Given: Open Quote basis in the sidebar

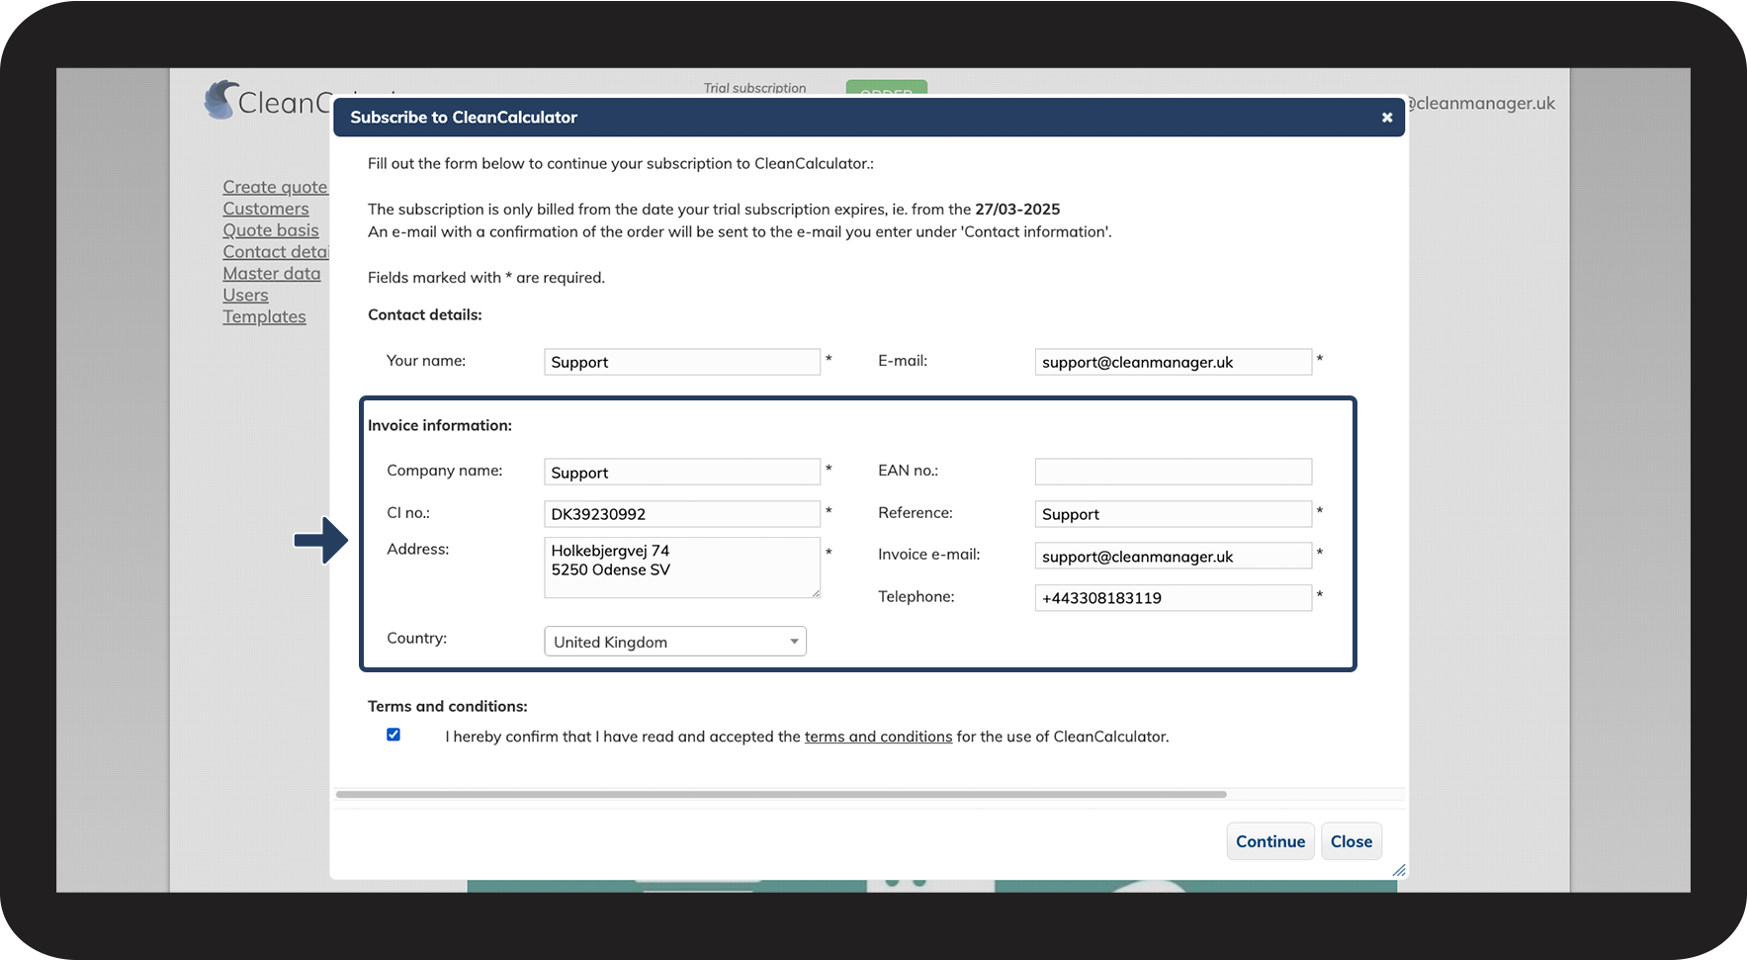Looking at the screenshot, I should pos(271,230).
